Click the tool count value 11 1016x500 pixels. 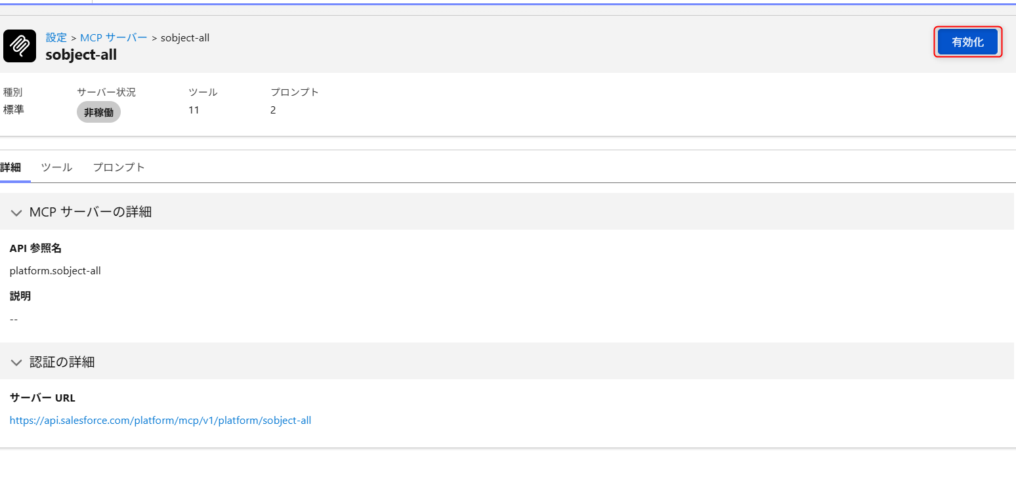coord(194,110)
